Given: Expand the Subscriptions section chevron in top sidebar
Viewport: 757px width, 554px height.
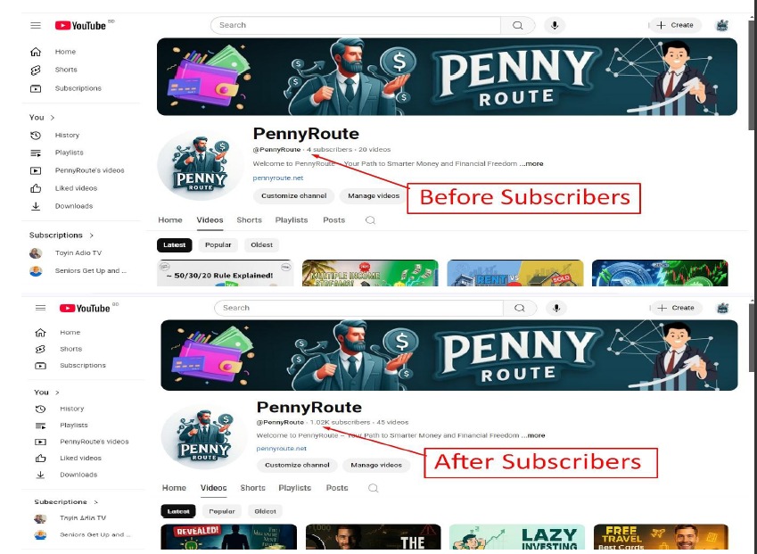Looking at the screenshot, I should tap(91, 236).
